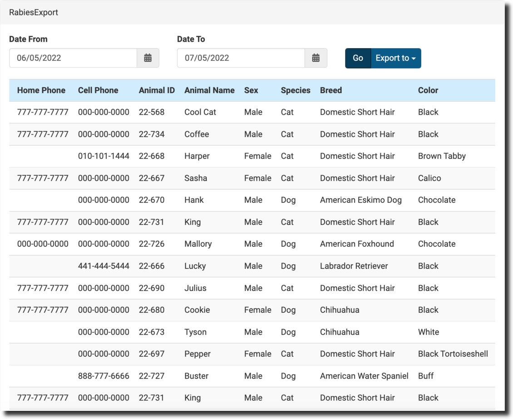Open the Date From calendar picker icon
The height and width of the screenshot is (419, 513).
(148, 58)
